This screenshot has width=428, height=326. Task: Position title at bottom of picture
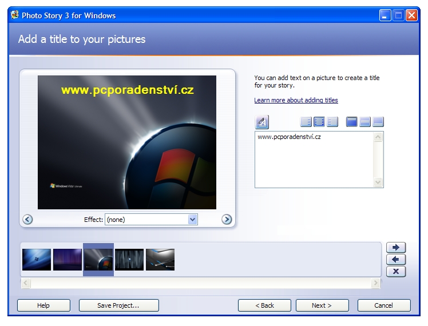(x=378, y=122)
